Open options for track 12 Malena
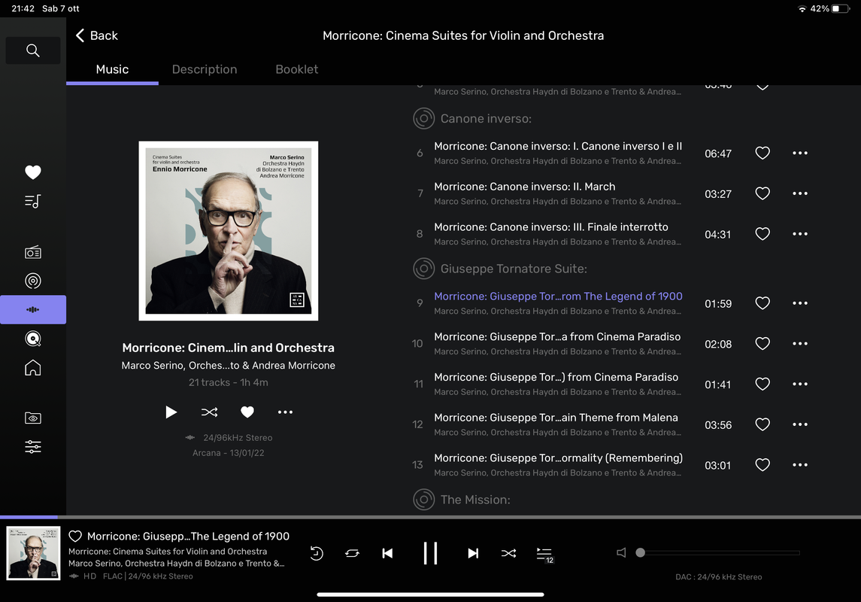The width and height of the screenshot is (861, 602). tap(800, 424)
